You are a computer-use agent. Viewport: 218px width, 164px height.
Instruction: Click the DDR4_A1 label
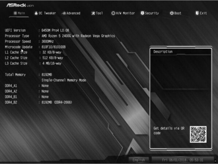(11, 86)
